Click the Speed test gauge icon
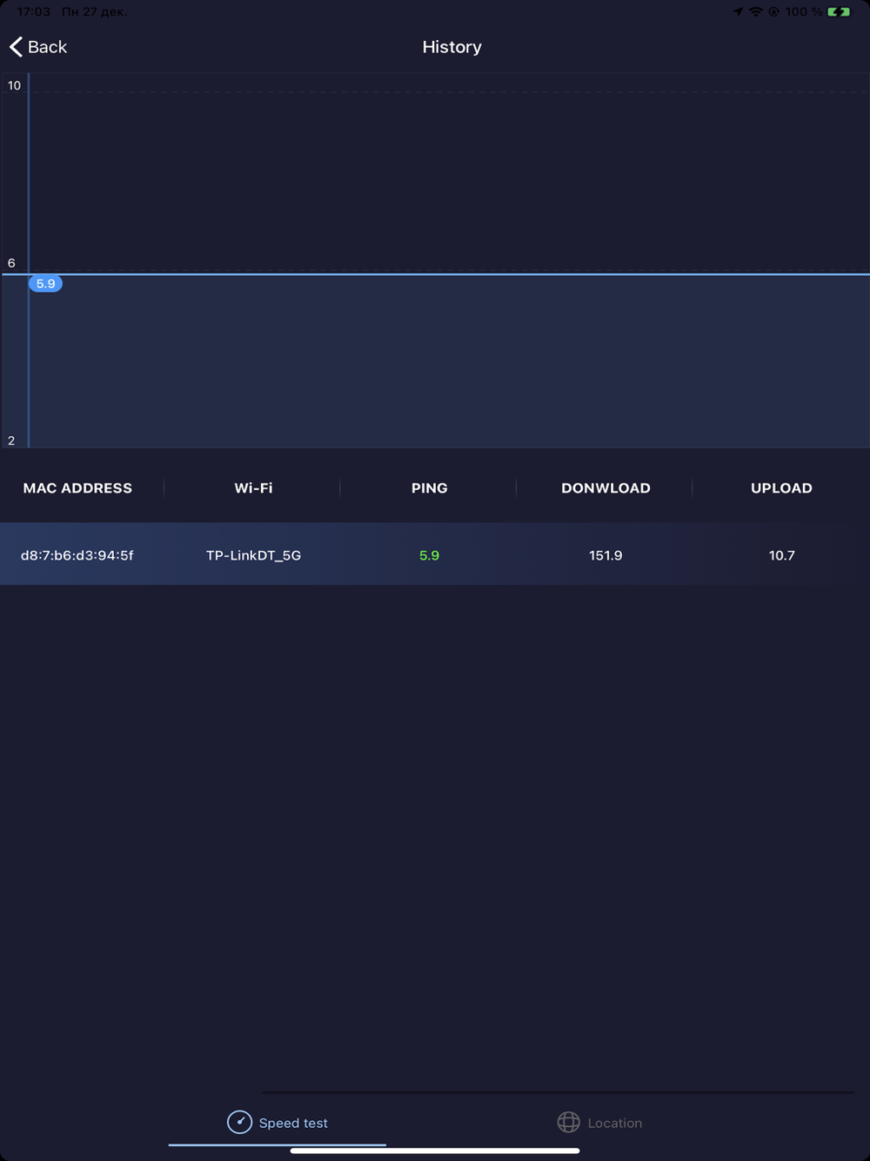The image size is (870, 1161). (239, 1122)
